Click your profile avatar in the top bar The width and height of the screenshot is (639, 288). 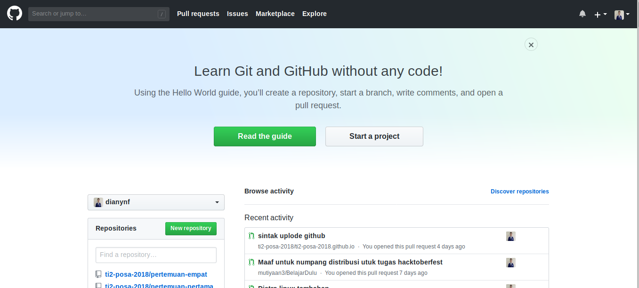tap(618, 14)
